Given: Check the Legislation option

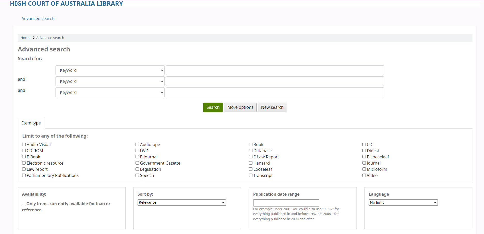Looking at the screenshot, I should tap(137, 169).
